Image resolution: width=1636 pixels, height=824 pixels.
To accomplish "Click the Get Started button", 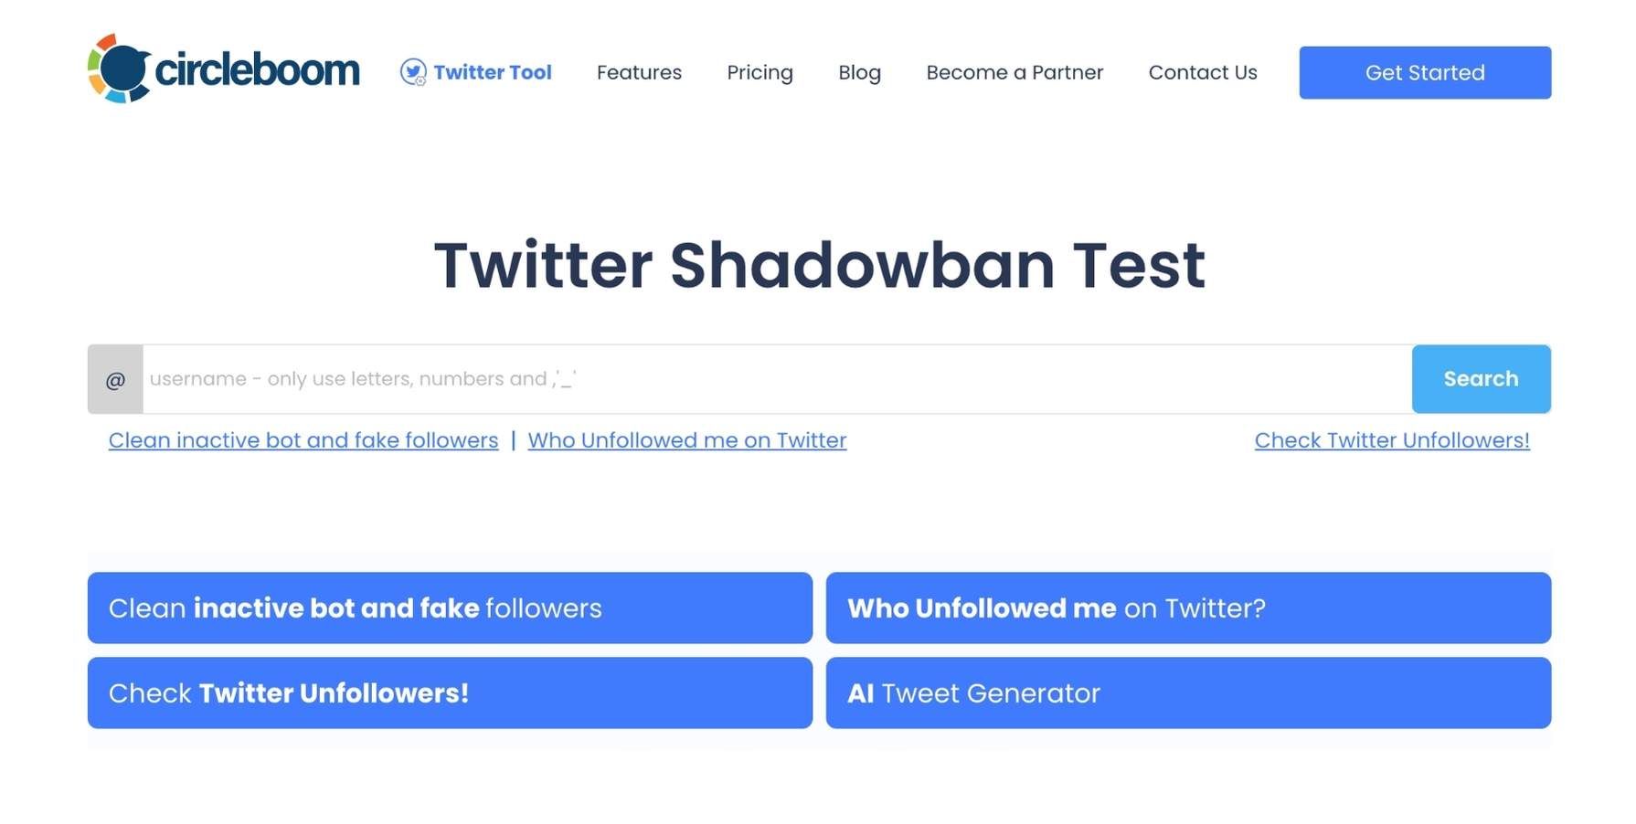I will tap(1424, 72).
